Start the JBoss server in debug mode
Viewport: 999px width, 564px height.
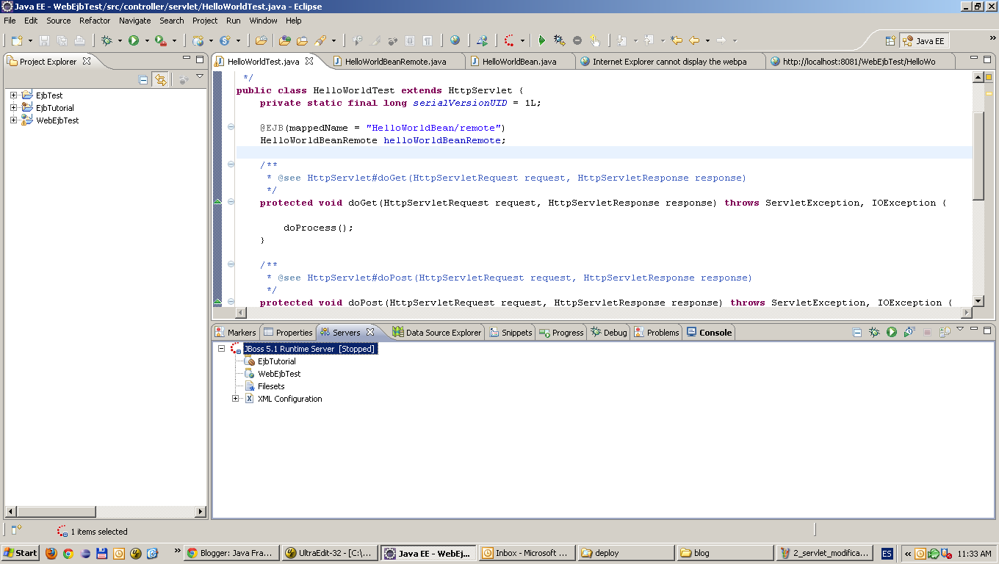coord(874,332)
